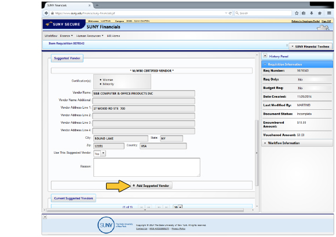Click the HR Home menu item
The width and height of the screenshot is (336, 237).
click(x=114, y=36)
